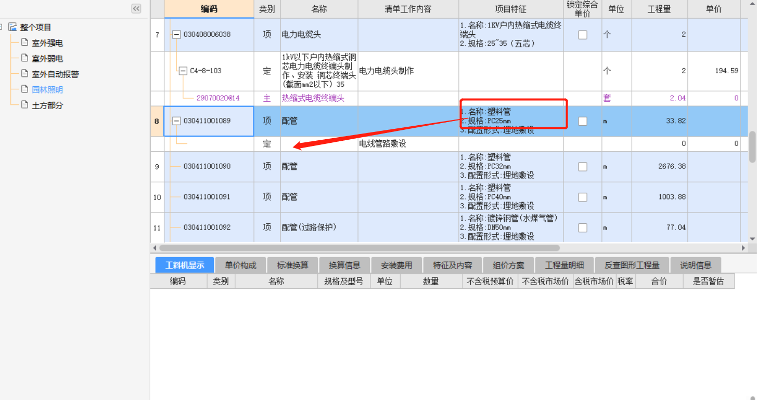Click the 编码 column header in upper table

pos(209,9)
